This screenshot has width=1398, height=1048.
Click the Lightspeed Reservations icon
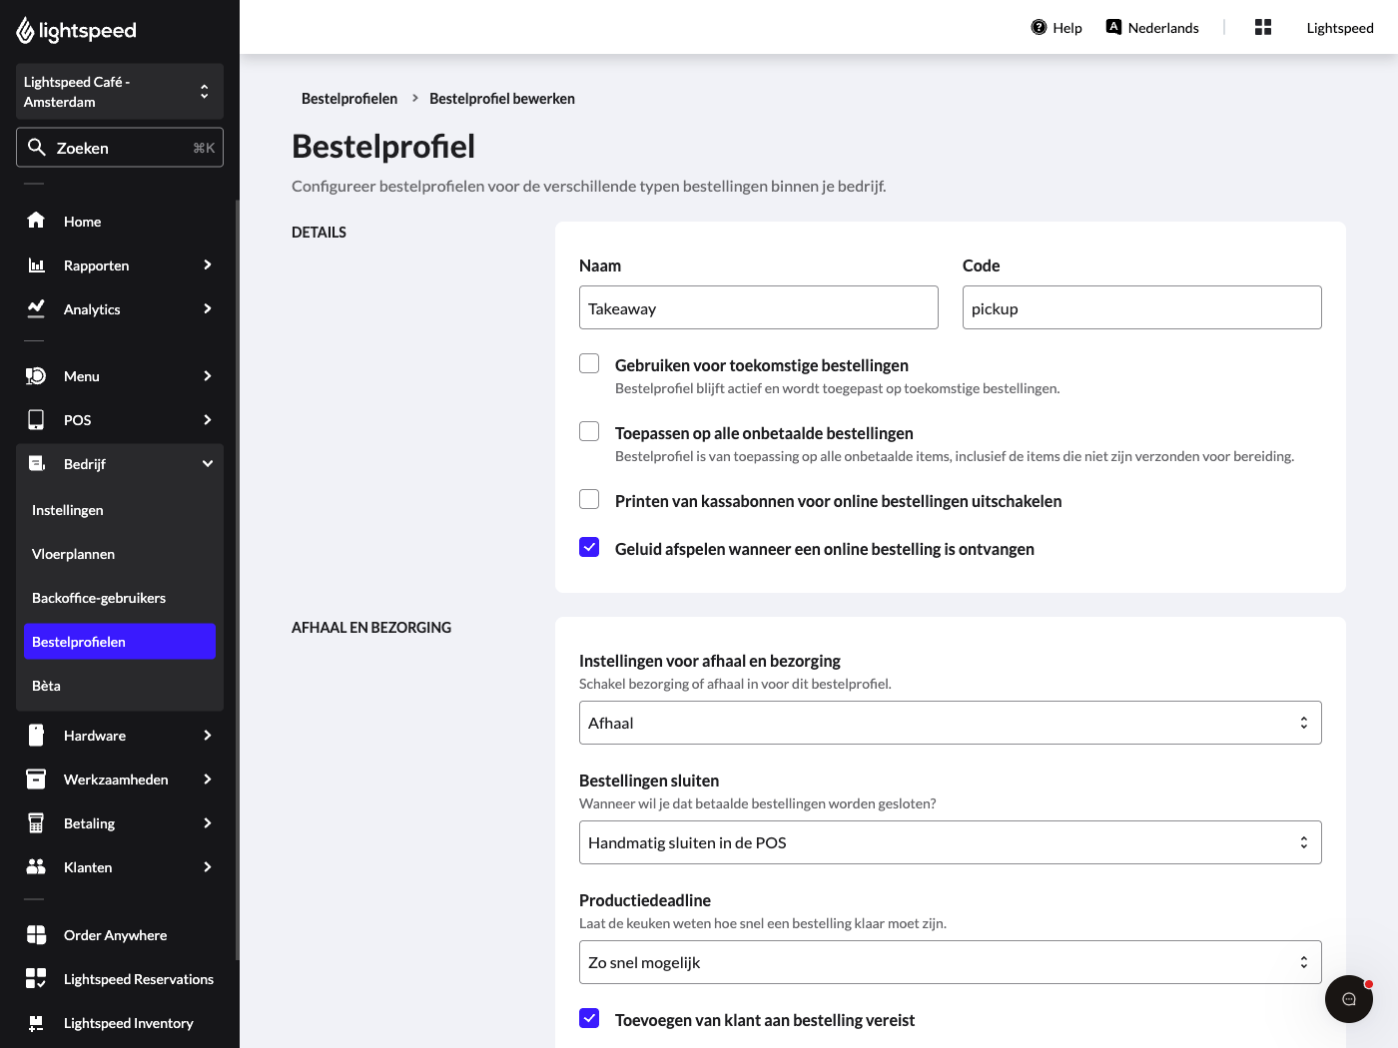pyautogui.click(x=36, y=978)
